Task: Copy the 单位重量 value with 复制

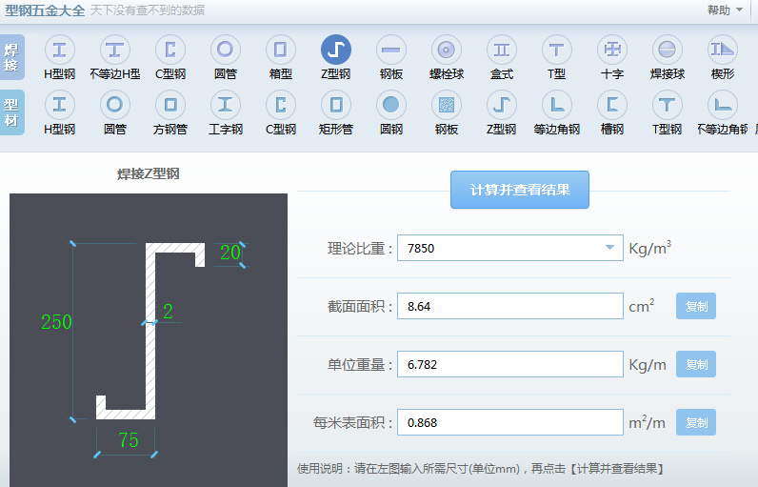Action: point(696,364)
